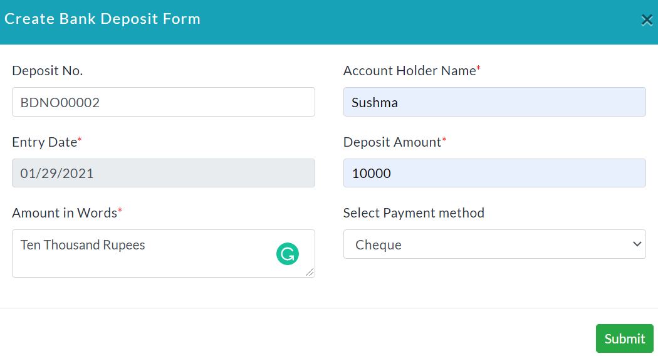Focus the Ten Thousand Rupees textarea
This screenshot has width=658, height=356.
pos(163,253)
